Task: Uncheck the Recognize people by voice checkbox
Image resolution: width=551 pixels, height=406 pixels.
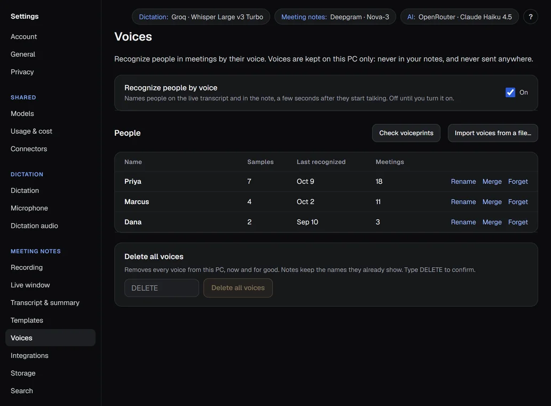Action: (x=510, y=92)
